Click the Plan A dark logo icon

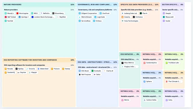(x=141, y=13)
